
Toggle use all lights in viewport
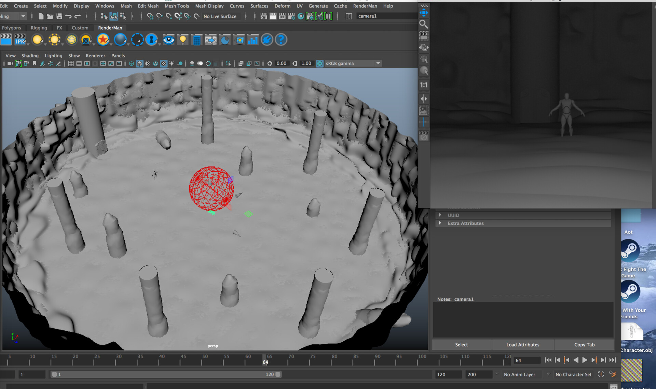(x=172, y=63)
